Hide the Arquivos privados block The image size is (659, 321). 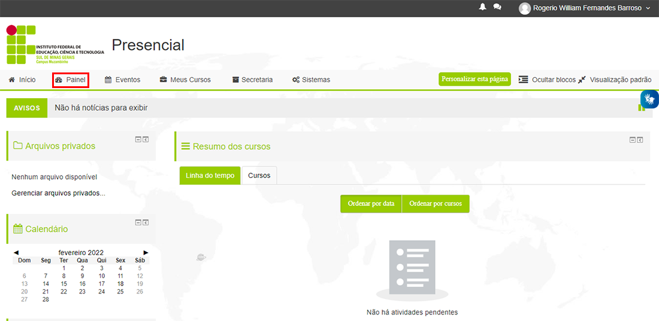(x=138, y=139)
